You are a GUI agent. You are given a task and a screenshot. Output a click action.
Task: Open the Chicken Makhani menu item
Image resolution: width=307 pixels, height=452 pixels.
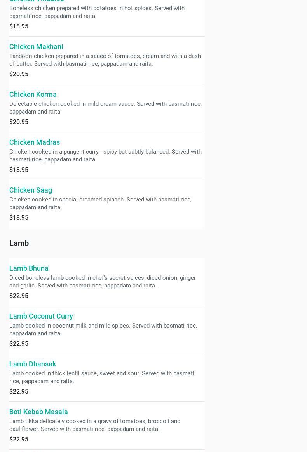pos(36,47)
